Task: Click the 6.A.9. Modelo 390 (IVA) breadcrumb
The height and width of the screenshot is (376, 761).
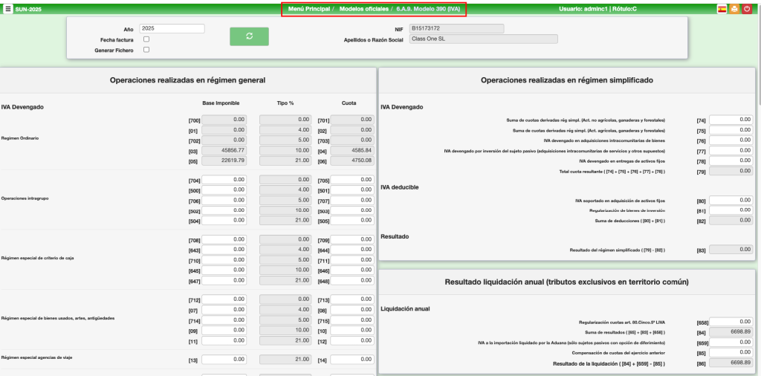Action: click(x=428, y=9)
